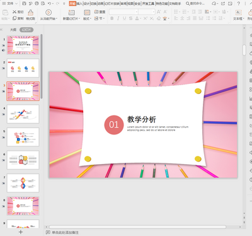Viewport: 252px width, 236px height.
Task: Increase font size with larger A icon
Action: click(x=159, y=12)
